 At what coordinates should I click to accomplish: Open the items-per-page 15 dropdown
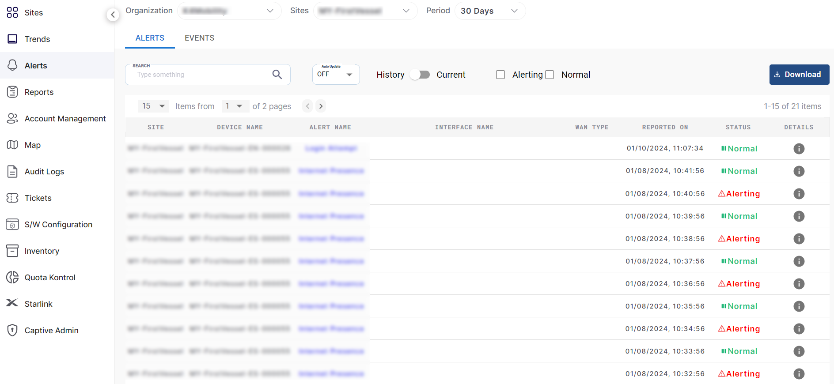pos(153,106)
